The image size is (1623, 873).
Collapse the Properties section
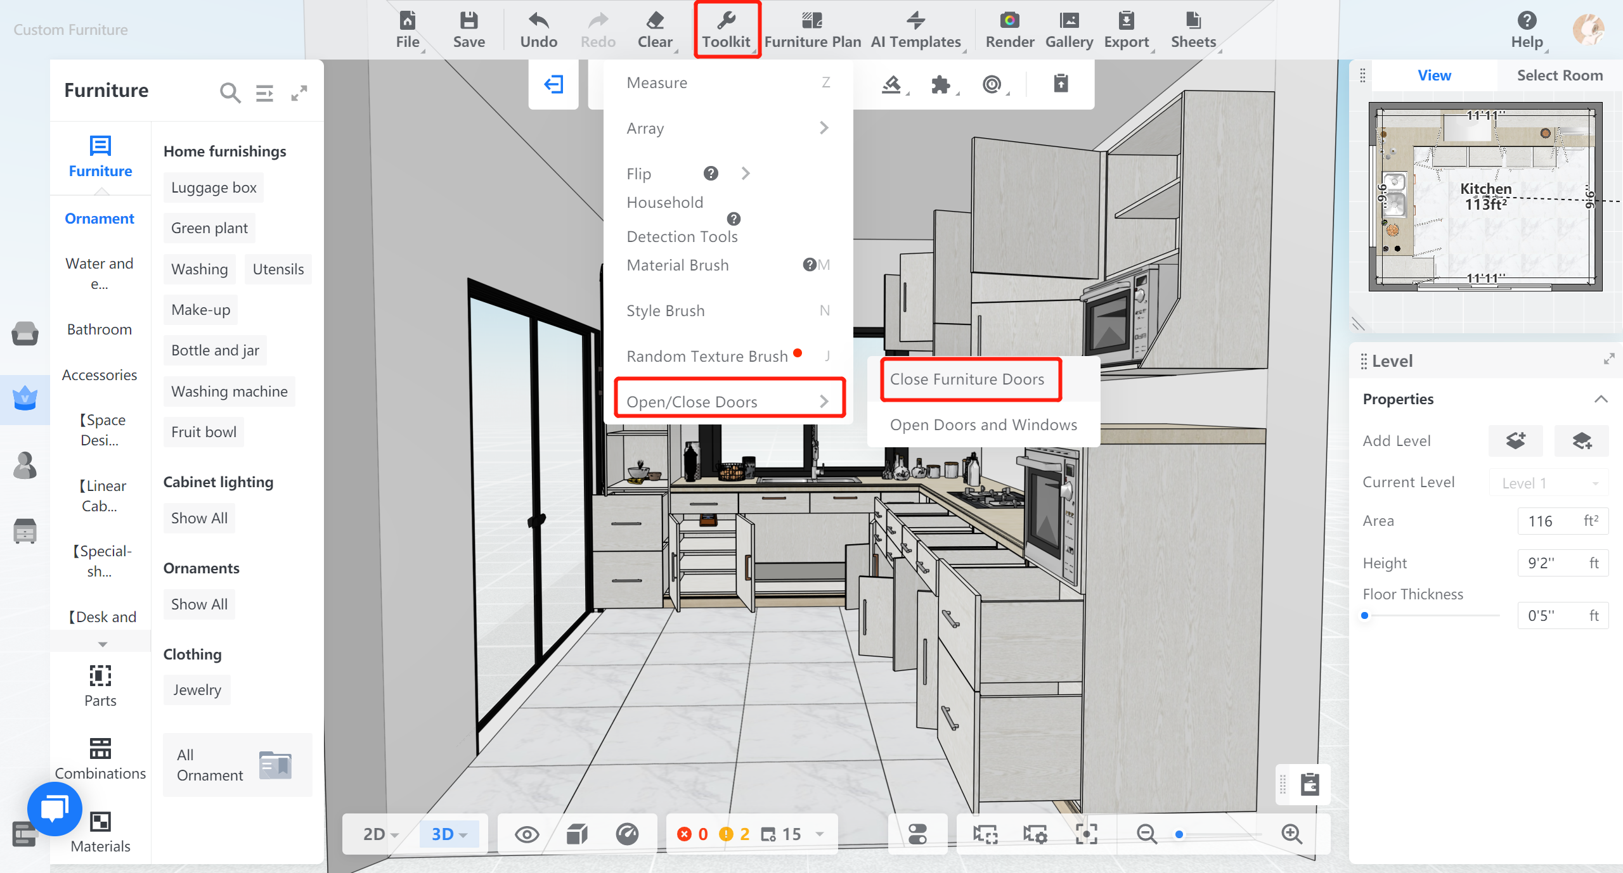pos(1601,399)
